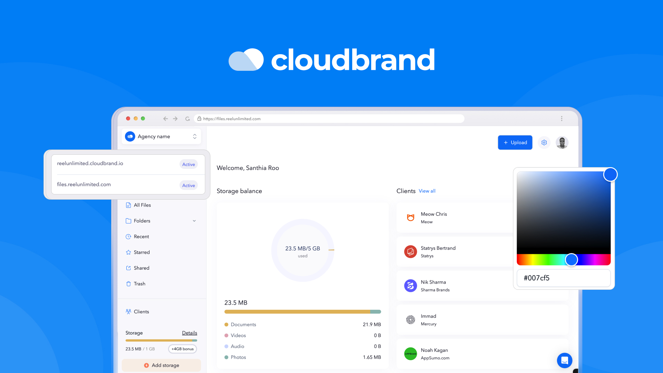663x373 pixels.
Task: Select color swatch value #007cf5
Action: pyautogui.click(x=563, y=278)
